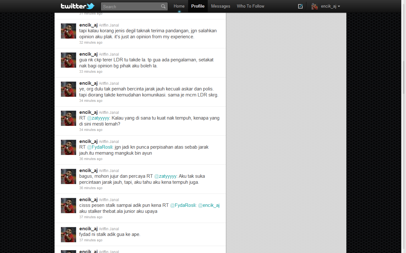Image resolution: width=406 pixels, height=253 pixels.
Task: Click the search magnifier icon
Action: (163, 6)
